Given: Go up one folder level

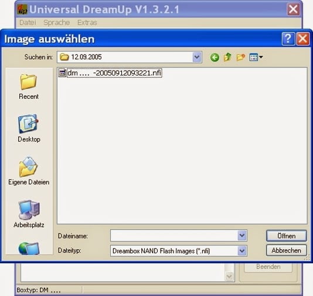Looking at the screenshot, I should click(227, 57).
